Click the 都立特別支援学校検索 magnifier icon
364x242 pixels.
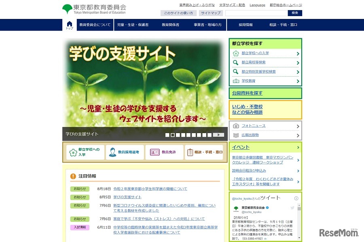235,72
